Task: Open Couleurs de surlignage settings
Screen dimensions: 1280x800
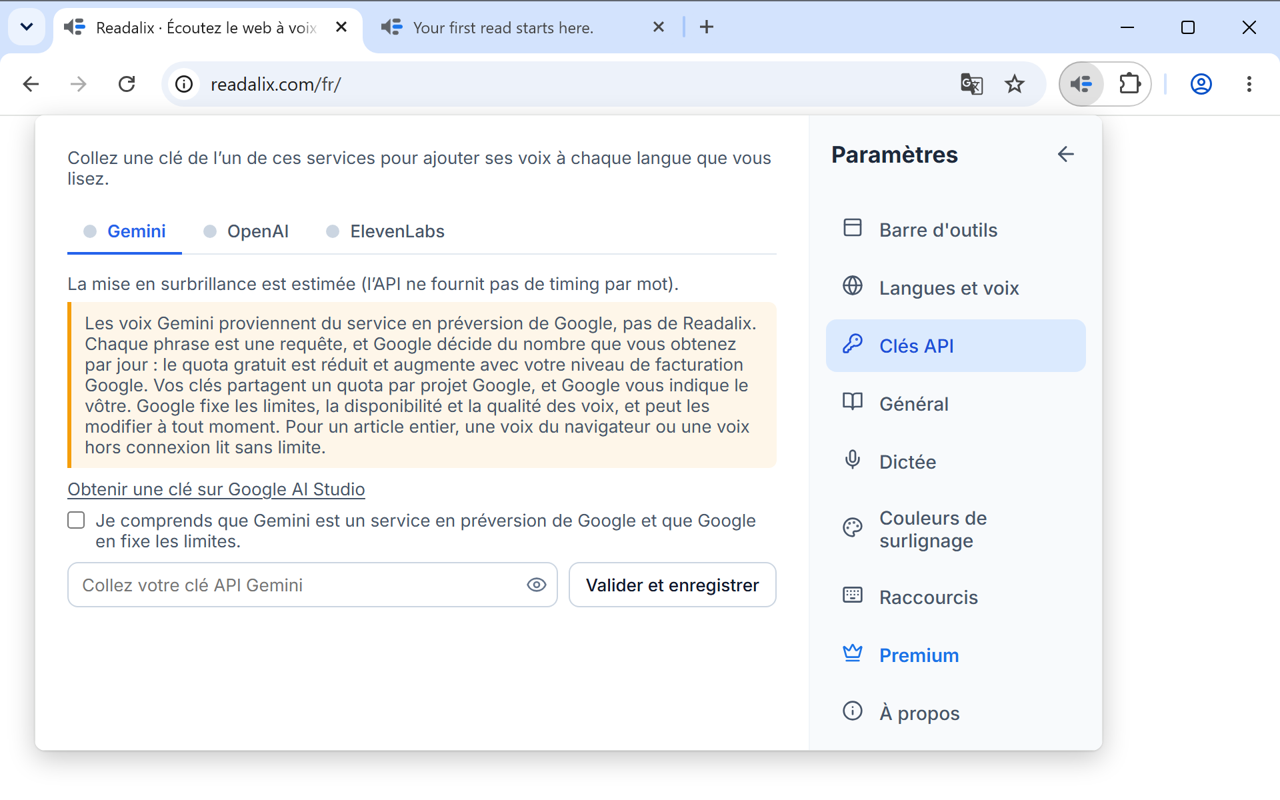Action: [x=956, y=529]
